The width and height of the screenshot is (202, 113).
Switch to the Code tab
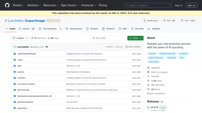click(x=11, y=29)
